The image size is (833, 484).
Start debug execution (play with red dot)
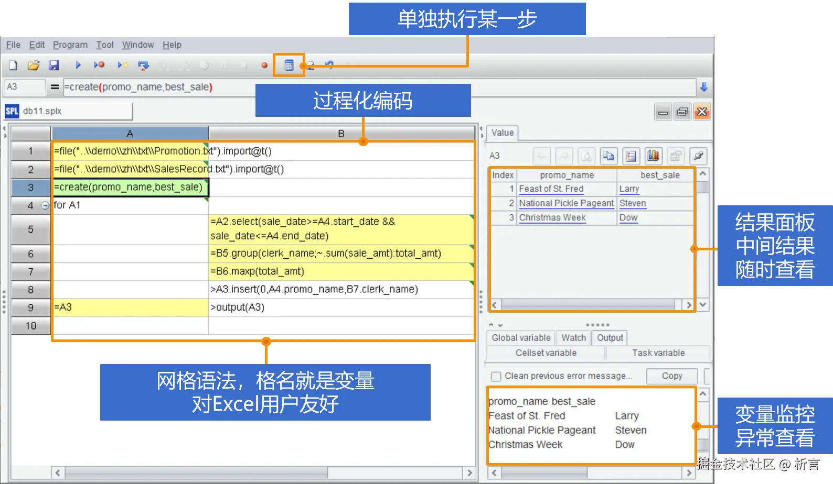[99, 65]
